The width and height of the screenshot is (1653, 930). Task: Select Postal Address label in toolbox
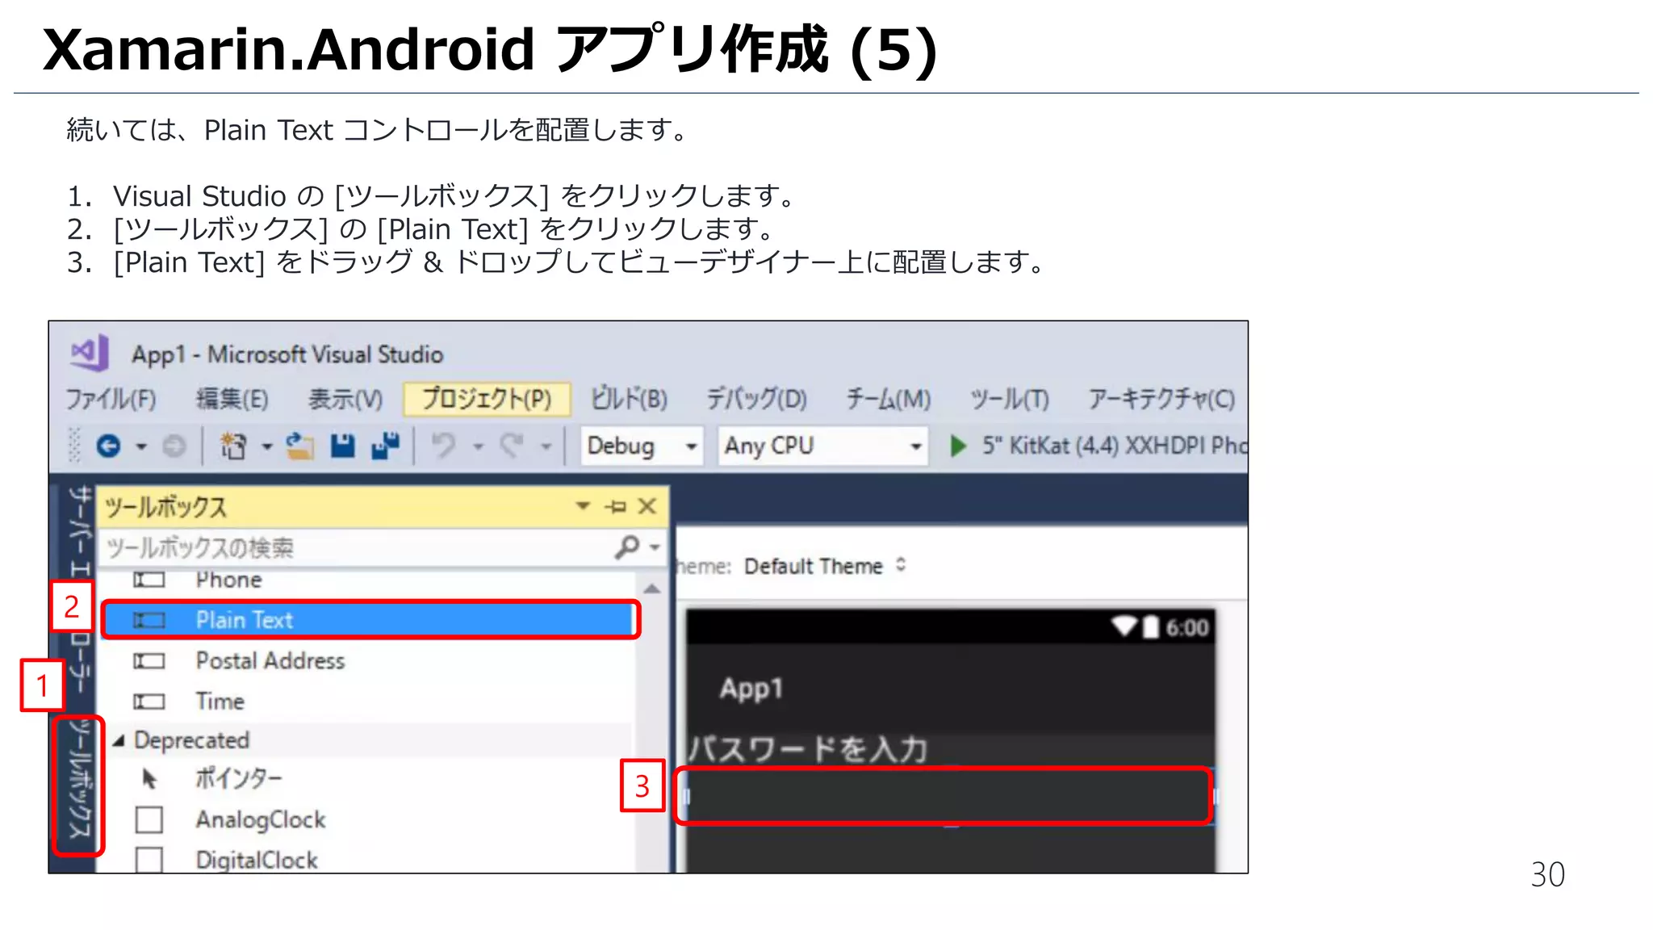point(270,661)
